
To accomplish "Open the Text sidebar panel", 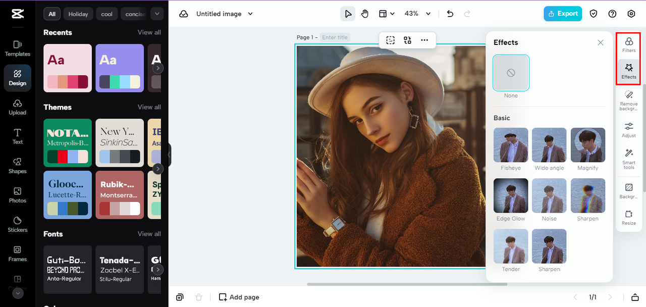I will [18, 136].
